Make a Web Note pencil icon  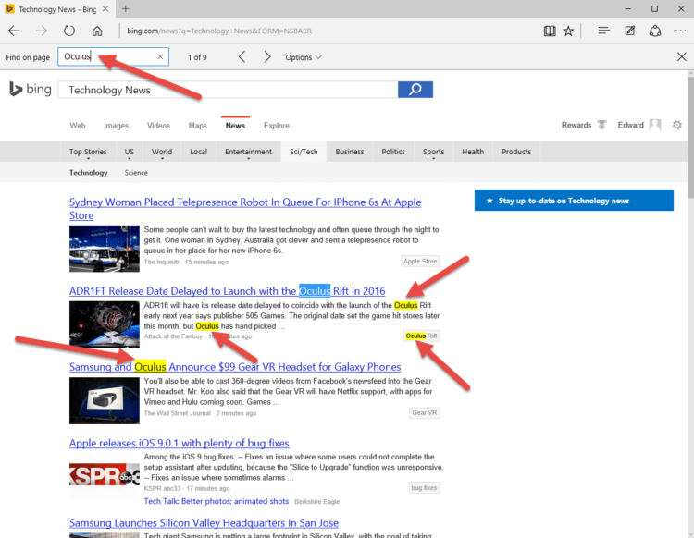tap(629, 31)
